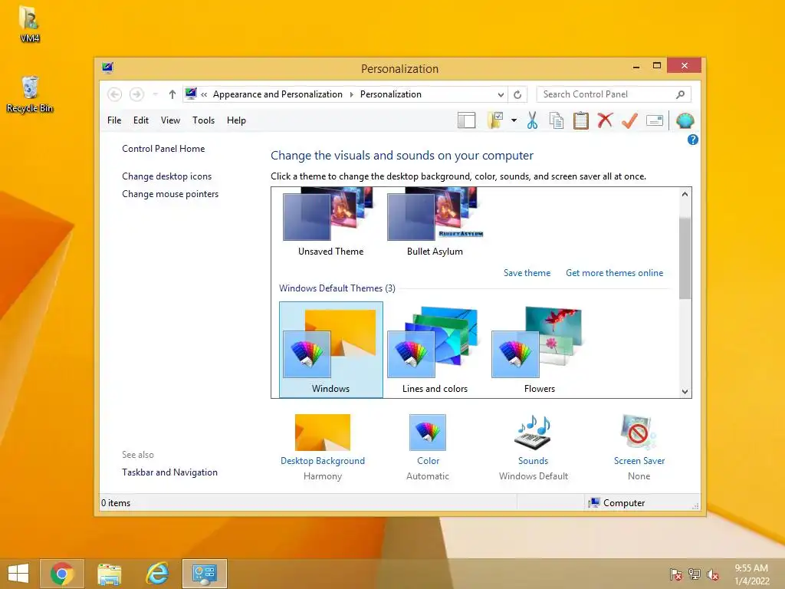Click the Control Panel taskbar button
Screen dimensions: 785x589
coord(204,574)
